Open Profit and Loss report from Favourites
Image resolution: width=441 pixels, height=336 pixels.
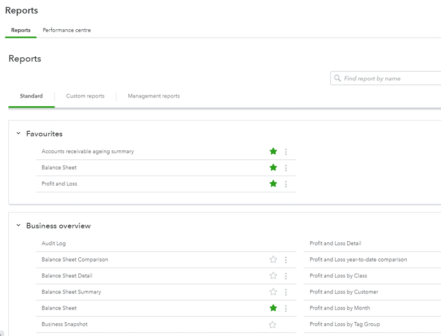(60, 184)
